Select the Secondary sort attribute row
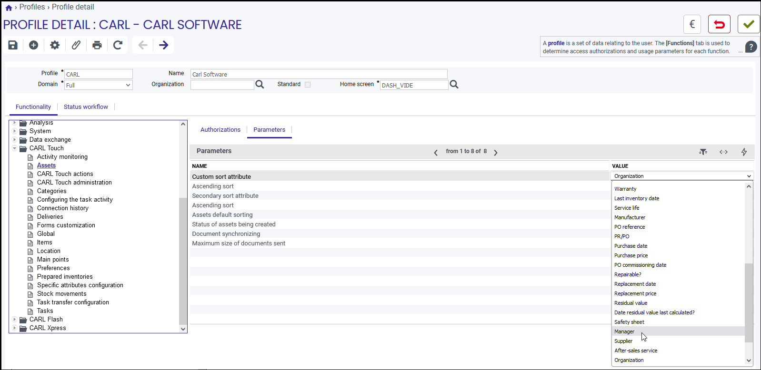761x370 pixels. pos(400,195)
